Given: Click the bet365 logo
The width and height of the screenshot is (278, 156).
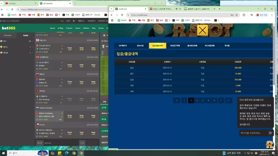Looking at the screenshot, I should (9, 28).
